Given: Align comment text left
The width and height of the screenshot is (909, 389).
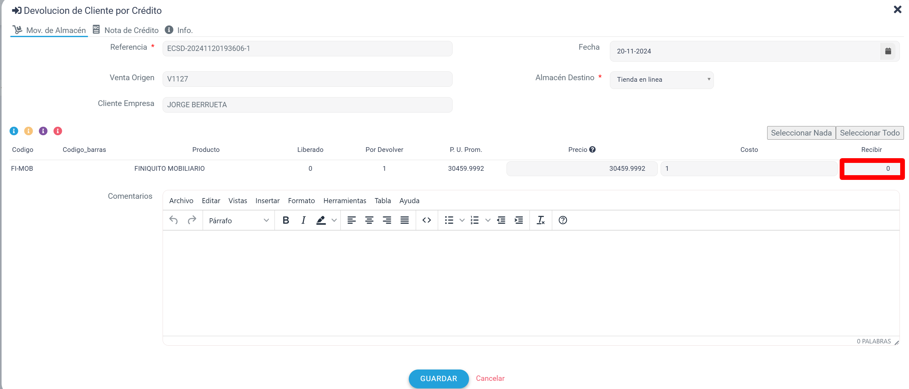Looking at the screenshot, I should (x=351, y=220).
